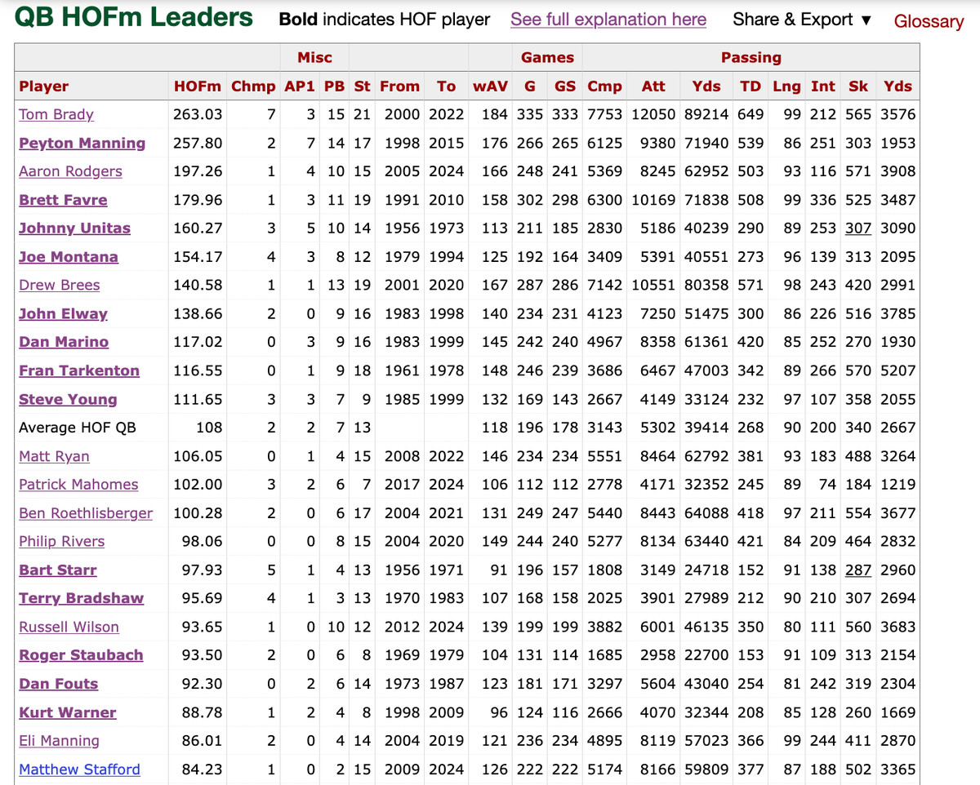Image resolution: width=980 pixels, height=785 pixels.
Task: Sort by Cmp completions column header
Action: point(604,86)
